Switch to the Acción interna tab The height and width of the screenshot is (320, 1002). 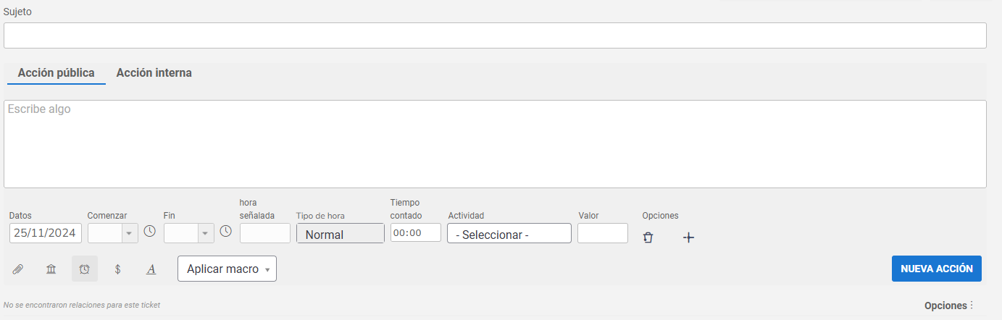(154, 73)
